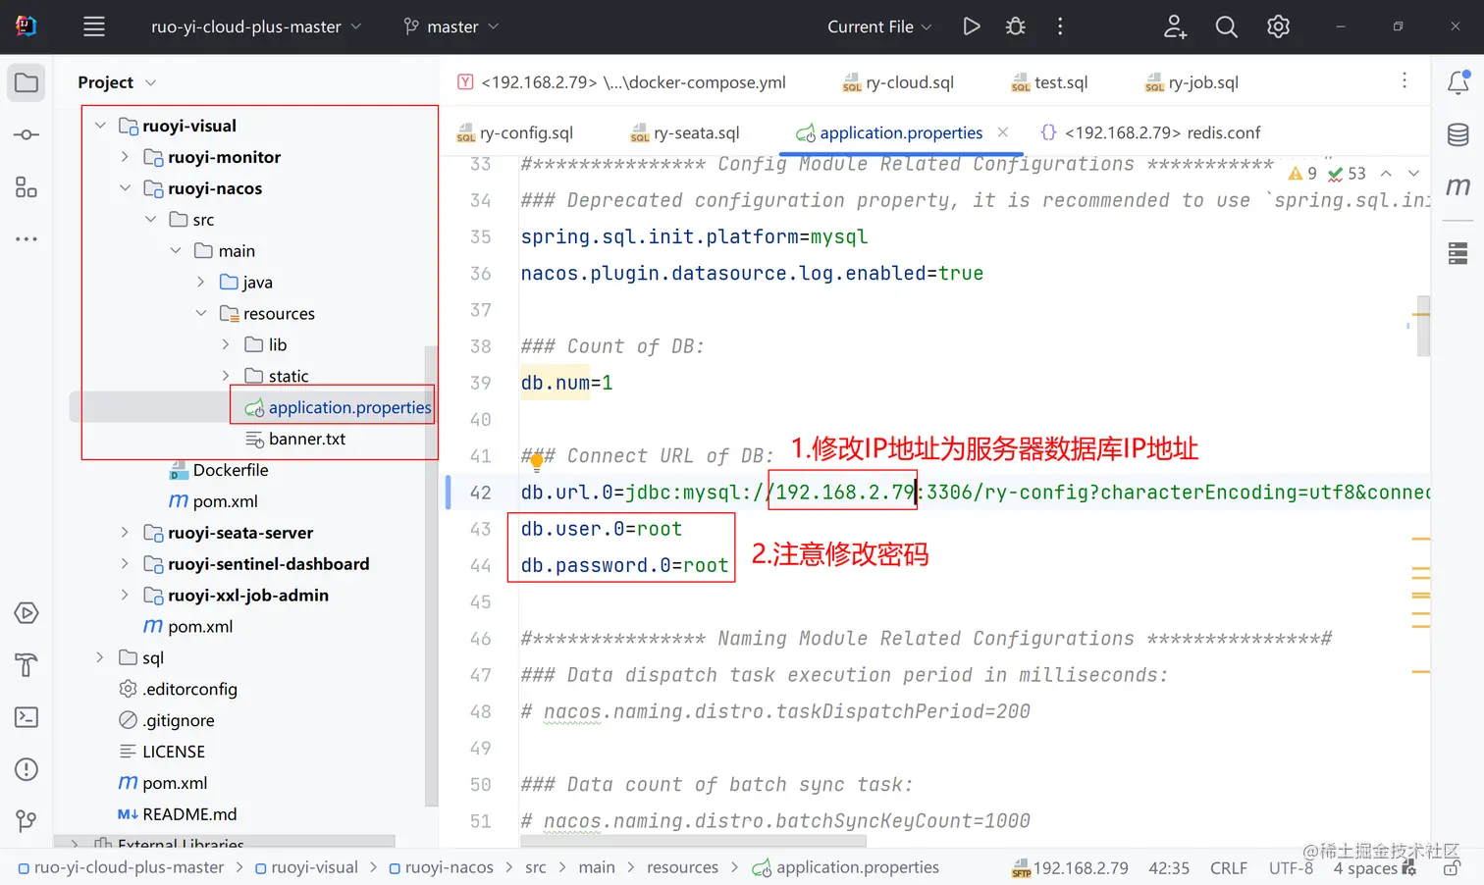Click the editor horizontal scrollbar
Image resolution: width=1484 pixels, height=885 pixels.
pyautogui.click(x=693, y=841)
